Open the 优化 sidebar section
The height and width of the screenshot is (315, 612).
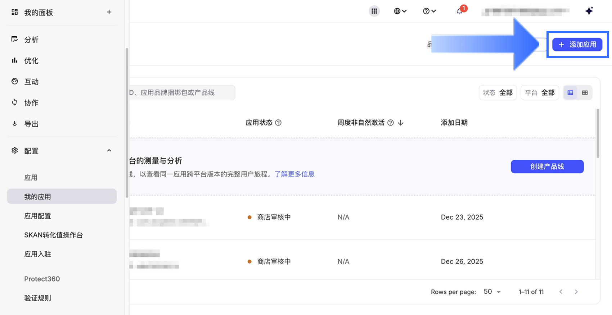point(31,61)
